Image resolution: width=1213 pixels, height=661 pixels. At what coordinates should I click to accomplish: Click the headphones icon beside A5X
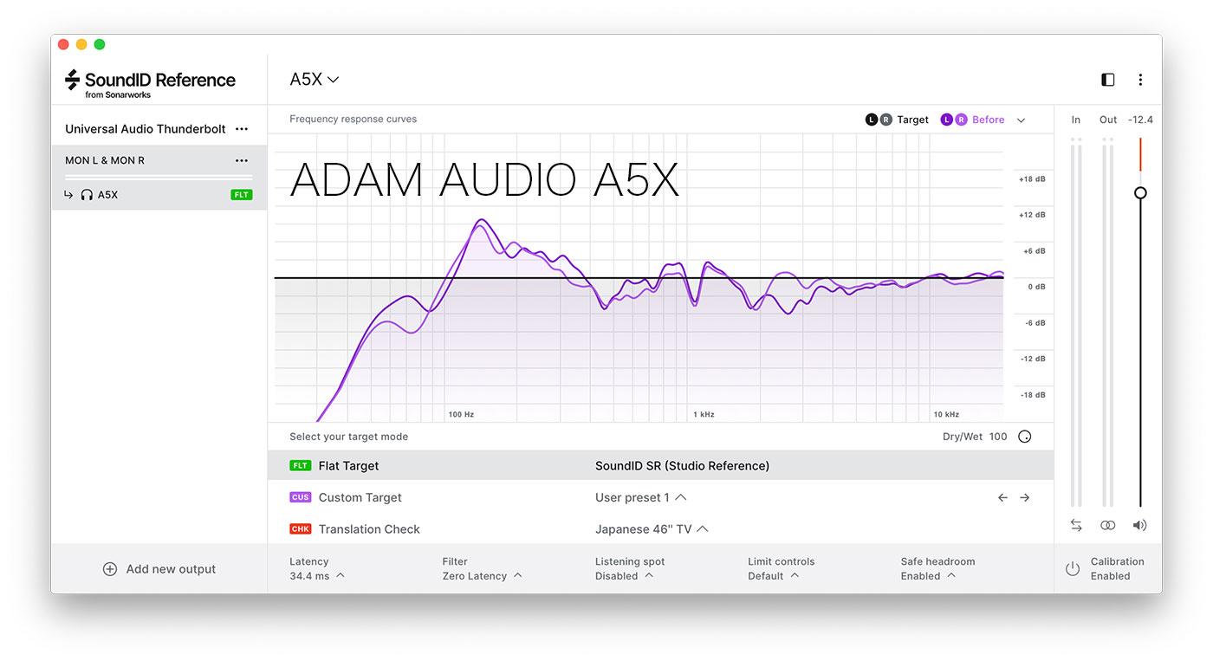tap(87, 195)
